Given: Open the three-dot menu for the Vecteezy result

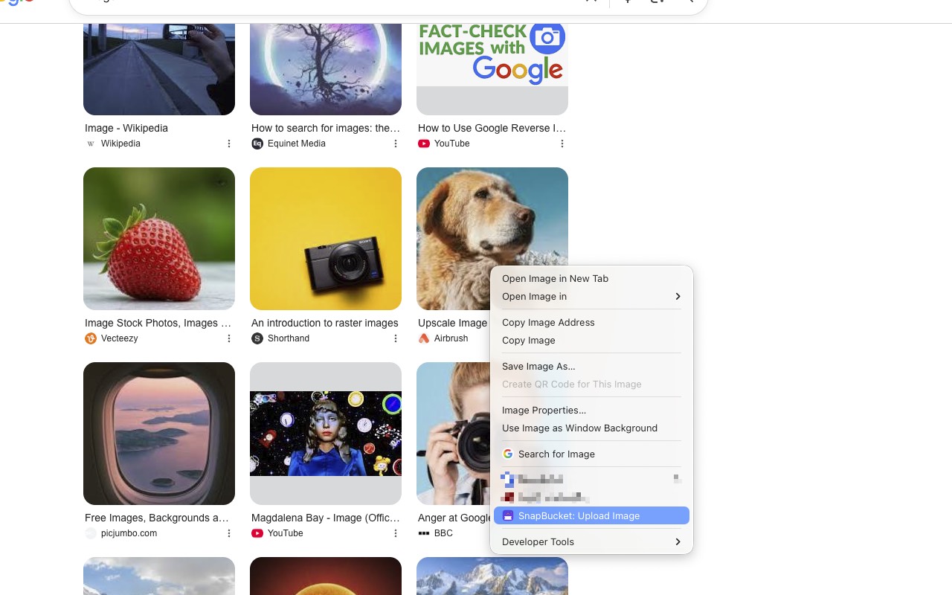Looking at the screenshot, I should (x=229, y=338).
